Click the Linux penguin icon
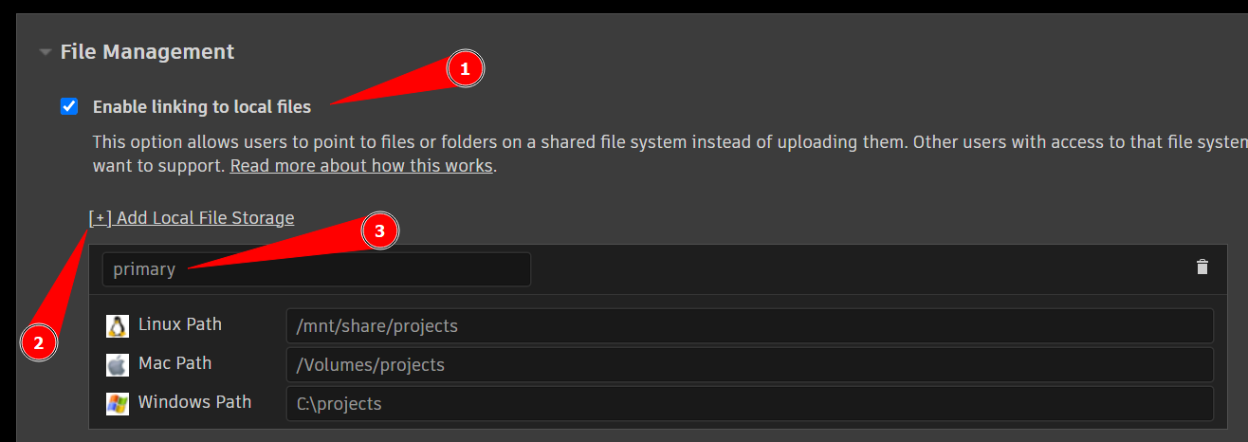Screen dimensions: 1248x442 point(118,325)
